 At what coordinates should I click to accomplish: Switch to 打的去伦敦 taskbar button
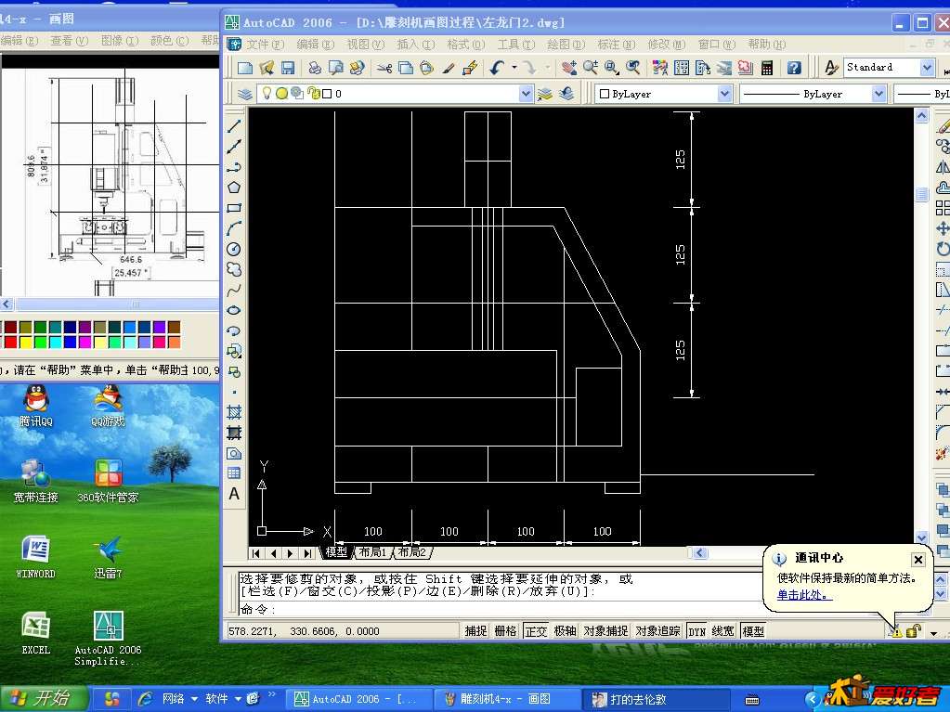tap(655, 699)
